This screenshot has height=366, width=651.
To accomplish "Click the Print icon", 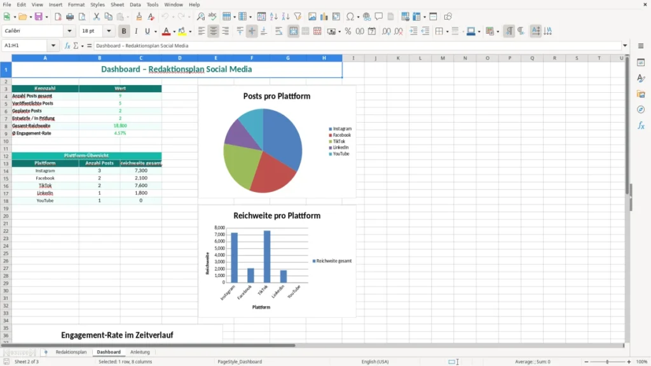I will coord(70,17).
